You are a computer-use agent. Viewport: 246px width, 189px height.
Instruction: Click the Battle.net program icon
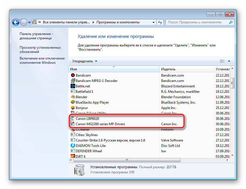(x=73, y=86)
